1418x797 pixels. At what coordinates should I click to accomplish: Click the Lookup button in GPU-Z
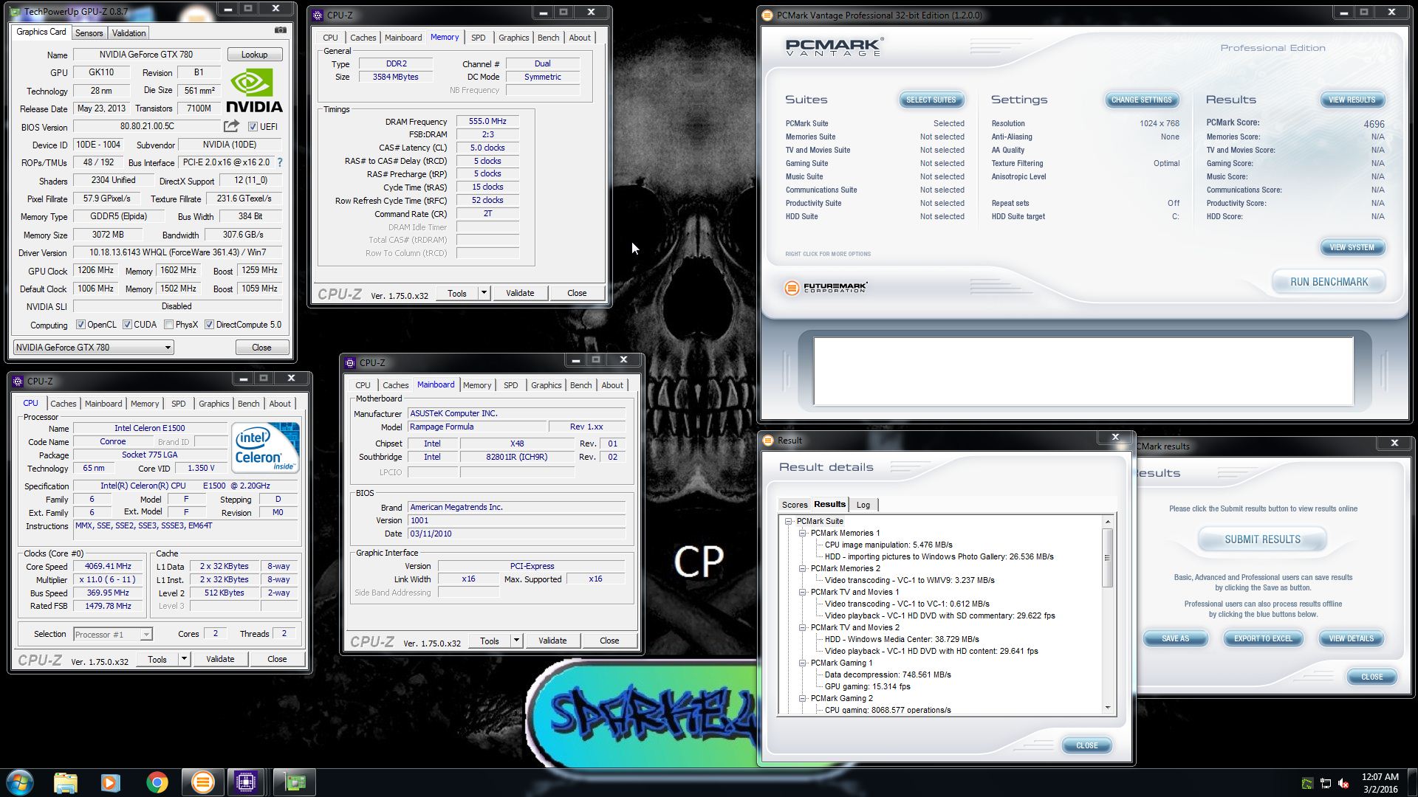254,55
